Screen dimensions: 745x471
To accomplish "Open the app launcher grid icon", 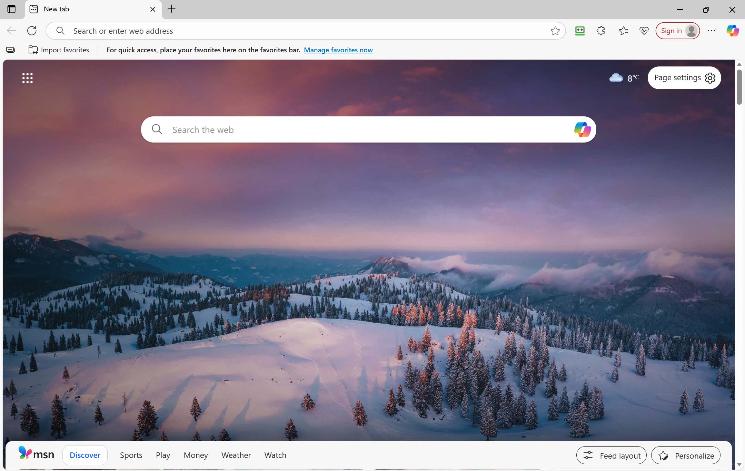I will [27, 78].
